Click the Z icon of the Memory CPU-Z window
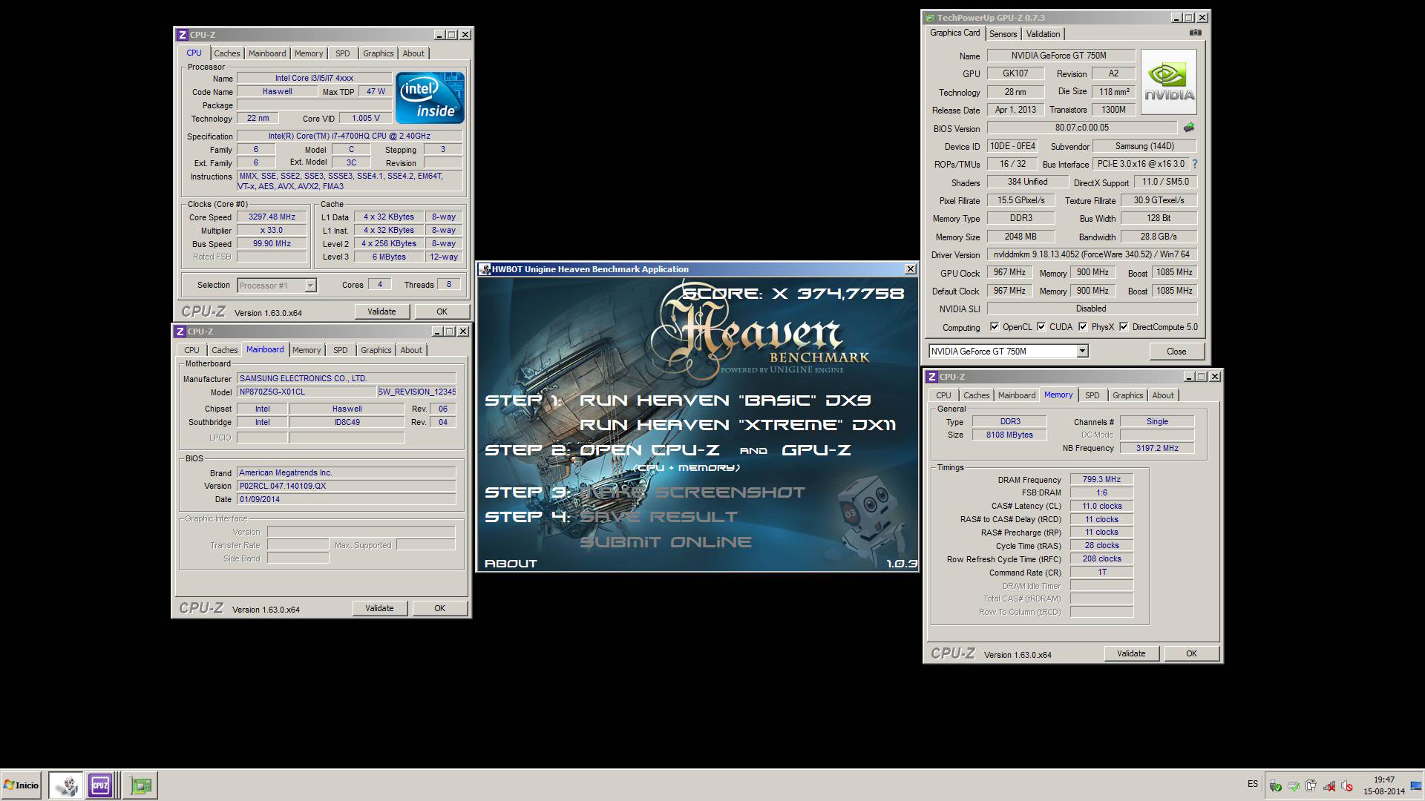 pos(932,377)
